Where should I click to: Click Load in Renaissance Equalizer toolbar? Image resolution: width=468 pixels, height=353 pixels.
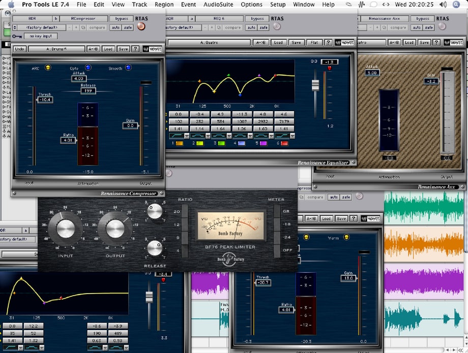tap(278, 43)
